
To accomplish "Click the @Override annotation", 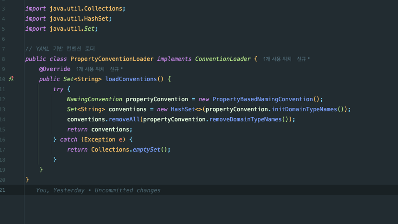I will click(x=55, y=69).
